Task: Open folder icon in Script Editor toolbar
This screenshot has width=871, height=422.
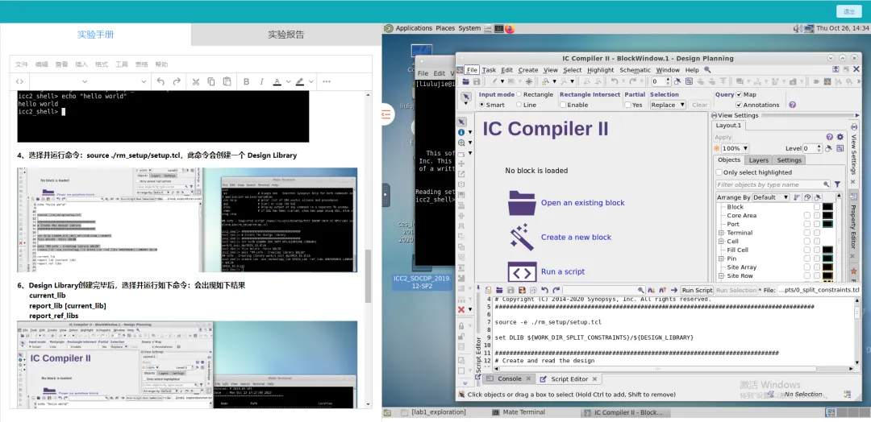Action: pyautogui.click(x=499, y=290)
